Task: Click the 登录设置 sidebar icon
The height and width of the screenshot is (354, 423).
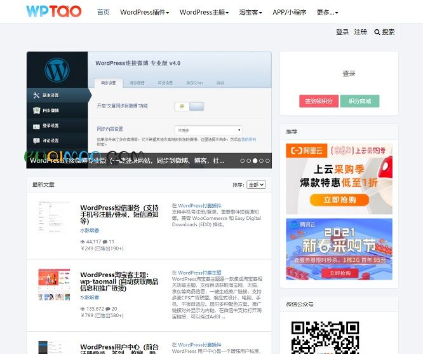Action: [36, 126]
